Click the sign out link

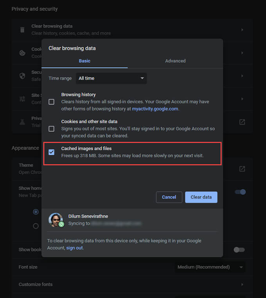click(x=74, y=248)
